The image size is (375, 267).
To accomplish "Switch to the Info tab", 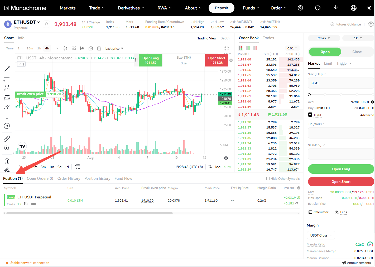I will tap(21, 38).
